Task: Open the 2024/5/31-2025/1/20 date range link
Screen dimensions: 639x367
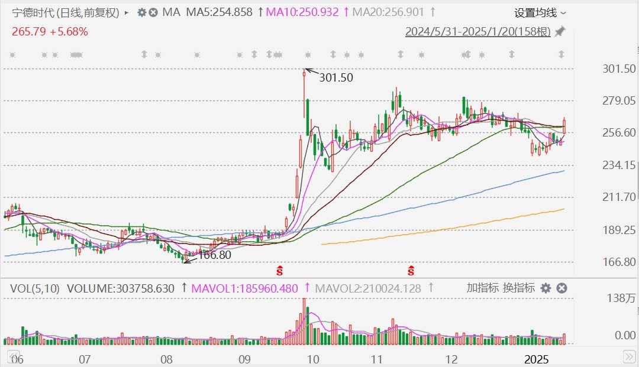Action: coord(477,32)
